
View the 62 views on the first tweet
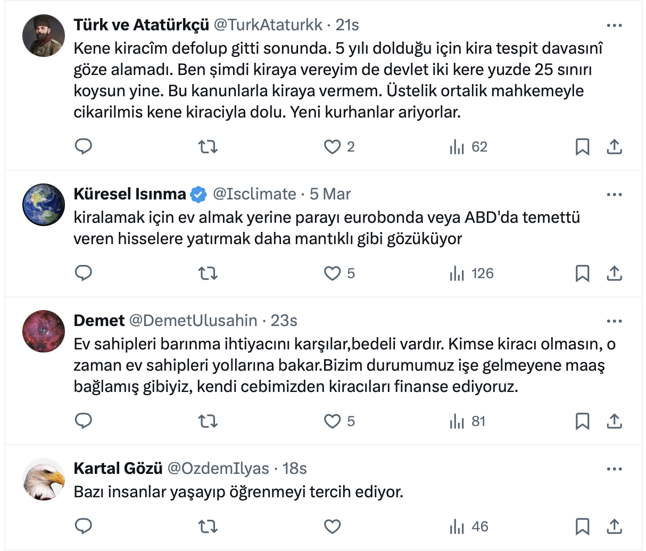pyautogui.click(x=468, y=147)
